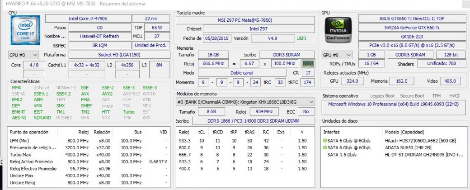Click the 933.3 memory timing row
Image resolution: width=470 pixels, height=190 pixels.
click(245, 141)
